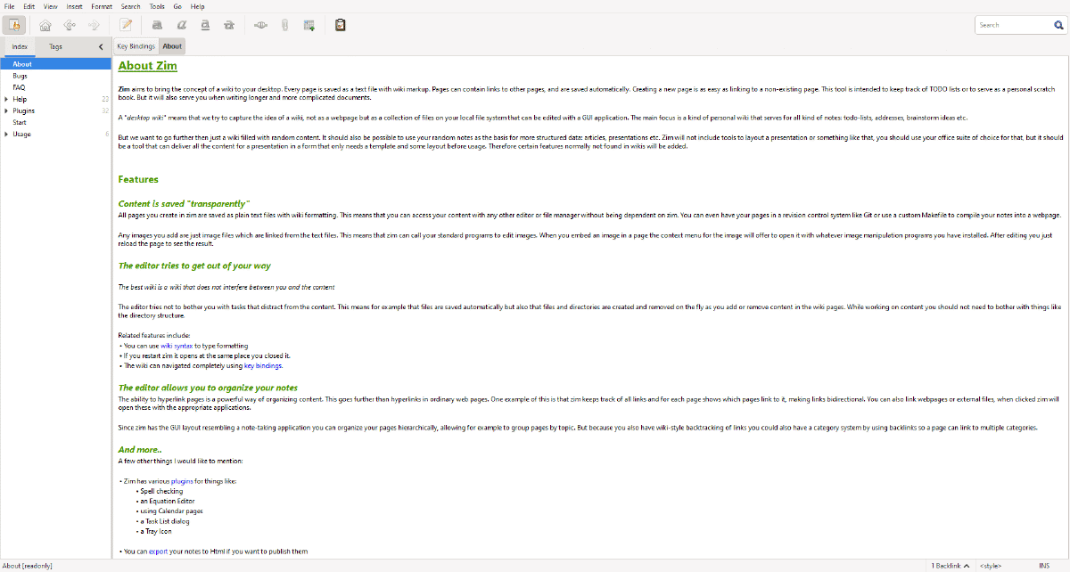Select the Bold formatting icon

157,25
